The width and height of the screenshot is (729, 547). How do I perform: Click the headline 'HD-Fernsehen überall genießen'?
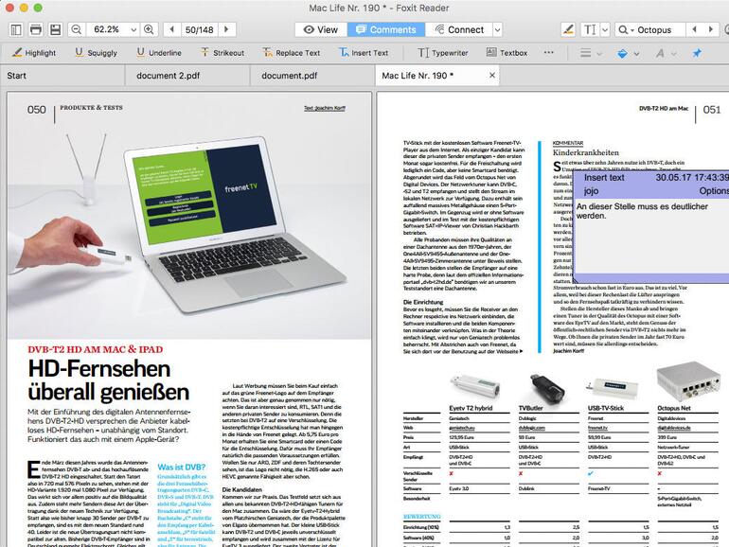(x=108, y=380)
